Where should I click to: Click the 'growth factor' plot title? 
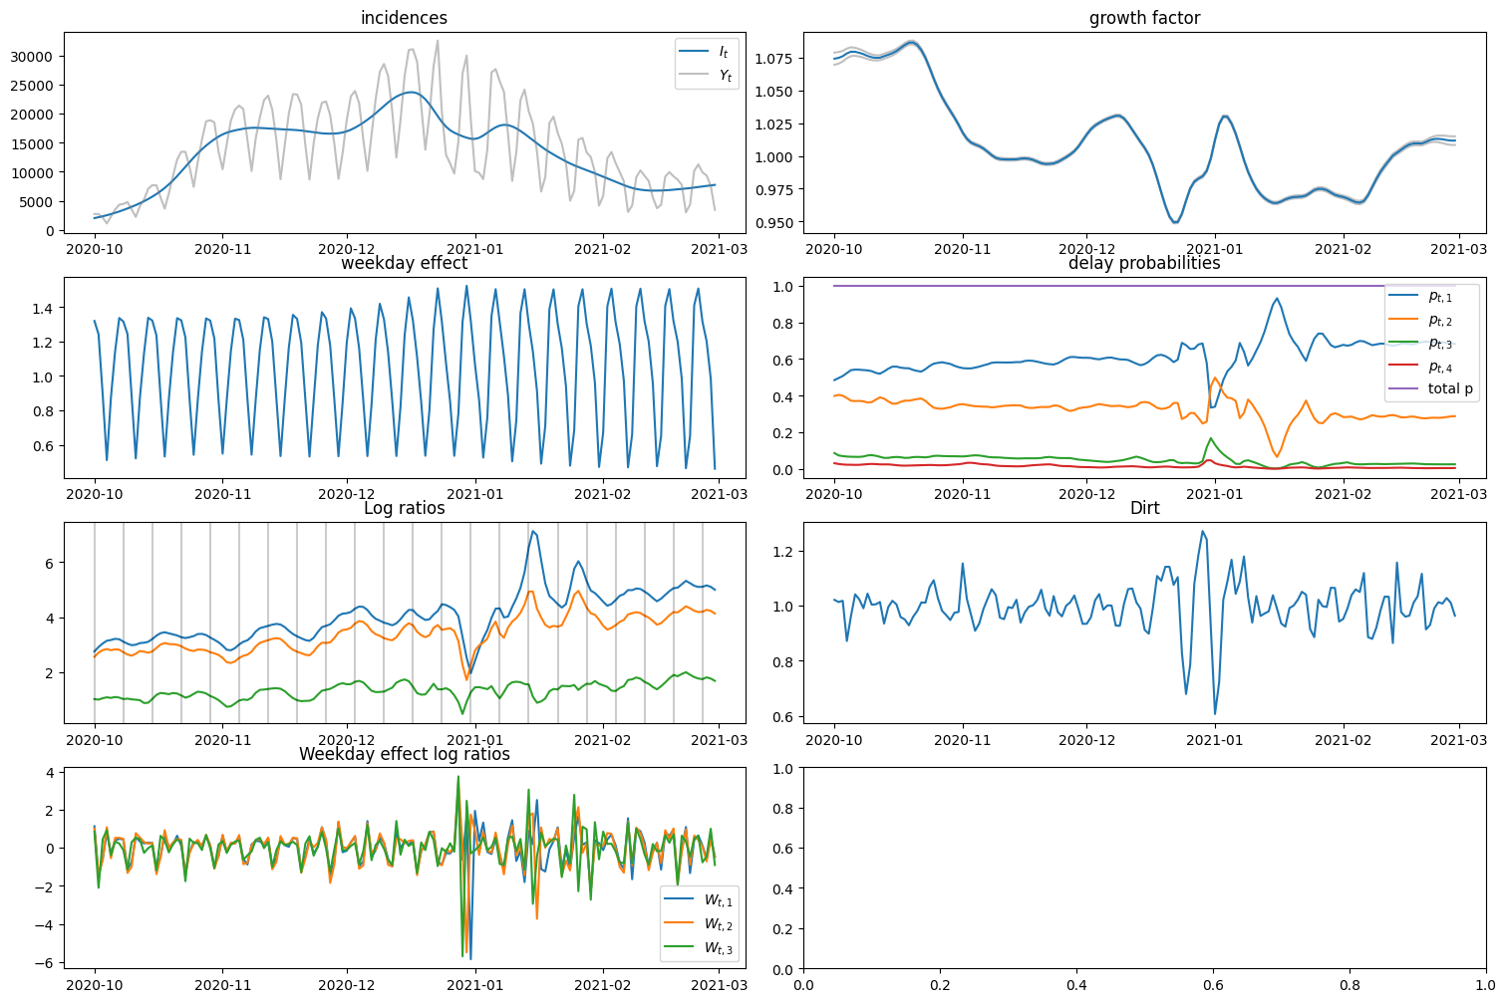tap(1144, 18)
